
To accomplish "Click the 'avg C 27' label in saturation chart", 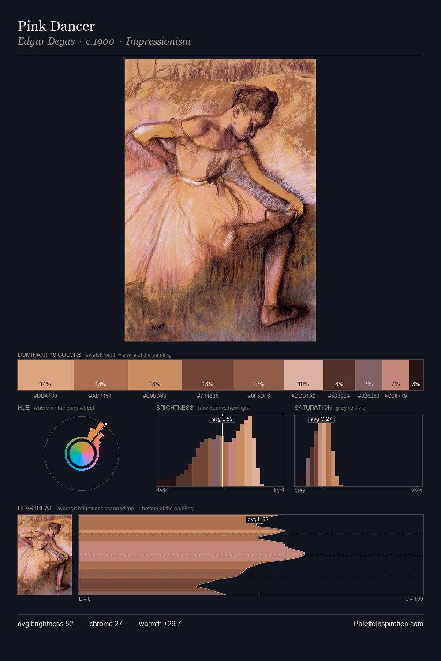I will pos(321,419).
